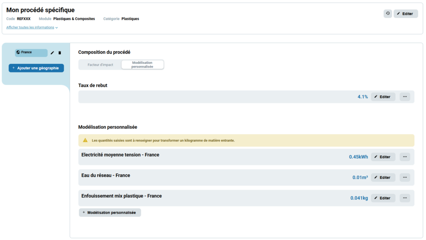Click the yellow warning triangle icon
This screenshot has height=240, width=426.
click(x=85, y=140)
